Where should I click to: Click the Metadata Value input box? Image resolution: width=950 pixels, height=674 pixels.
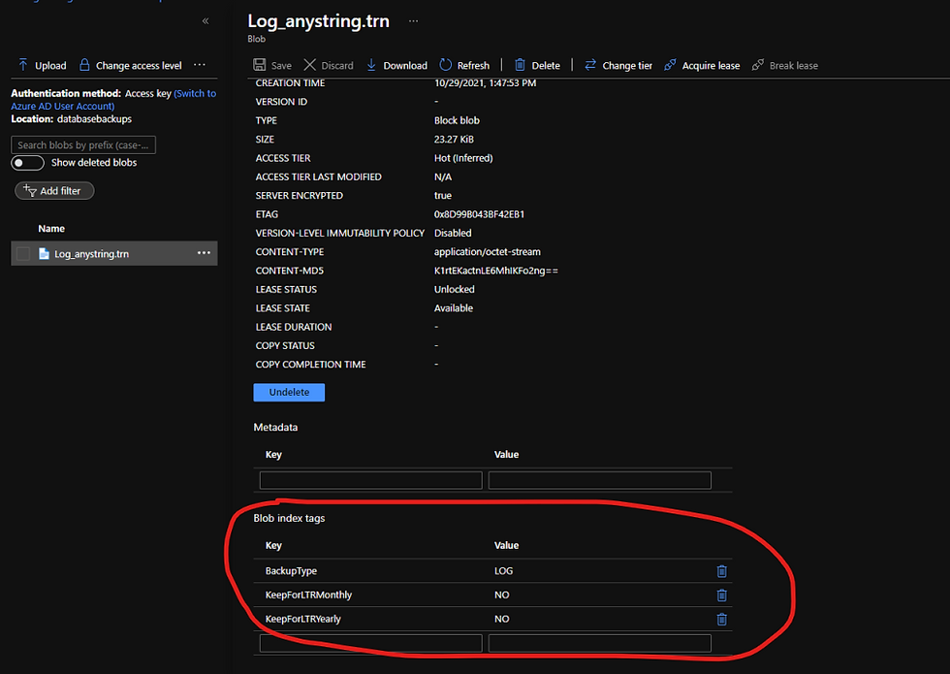click(x=600, y=480)
